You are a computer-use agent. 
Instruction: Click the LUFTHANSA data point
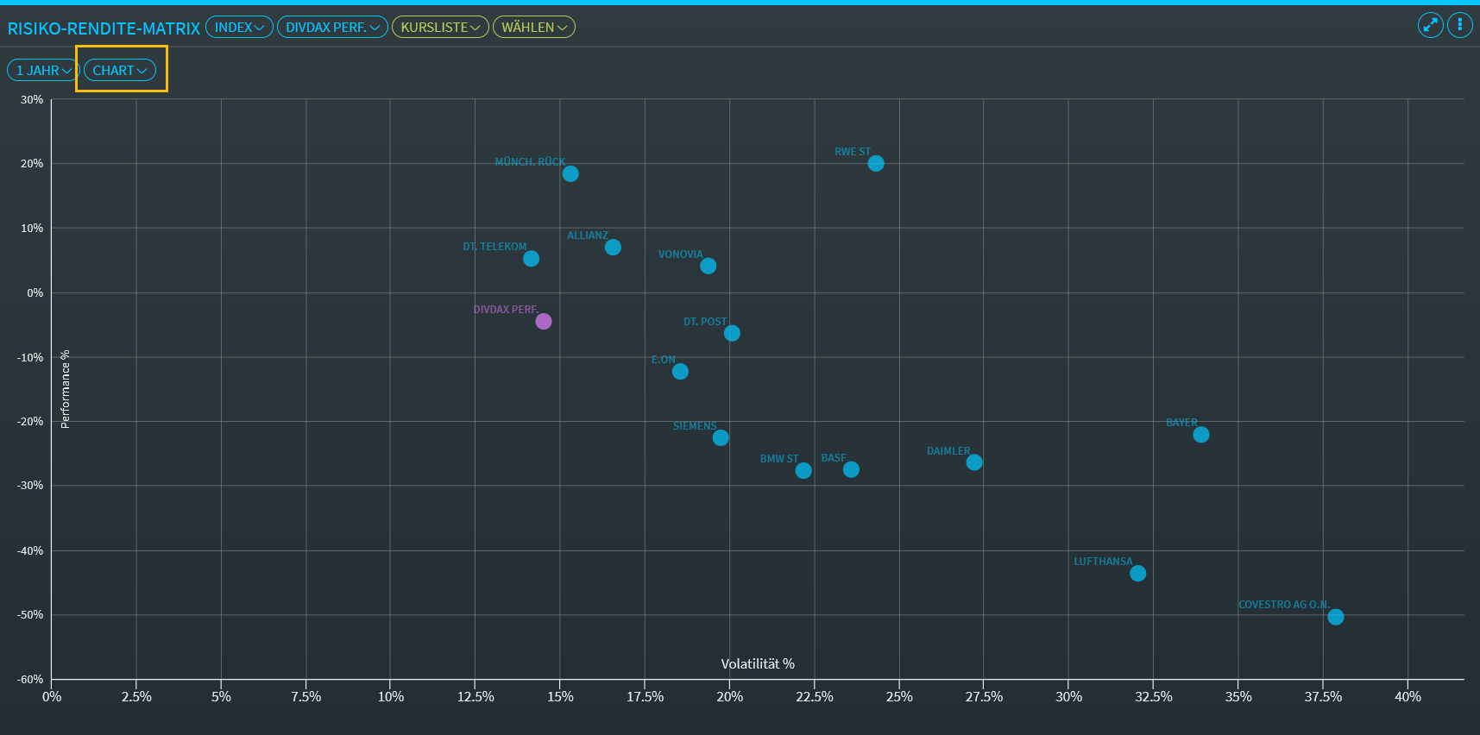click(x=1137, y=574)
